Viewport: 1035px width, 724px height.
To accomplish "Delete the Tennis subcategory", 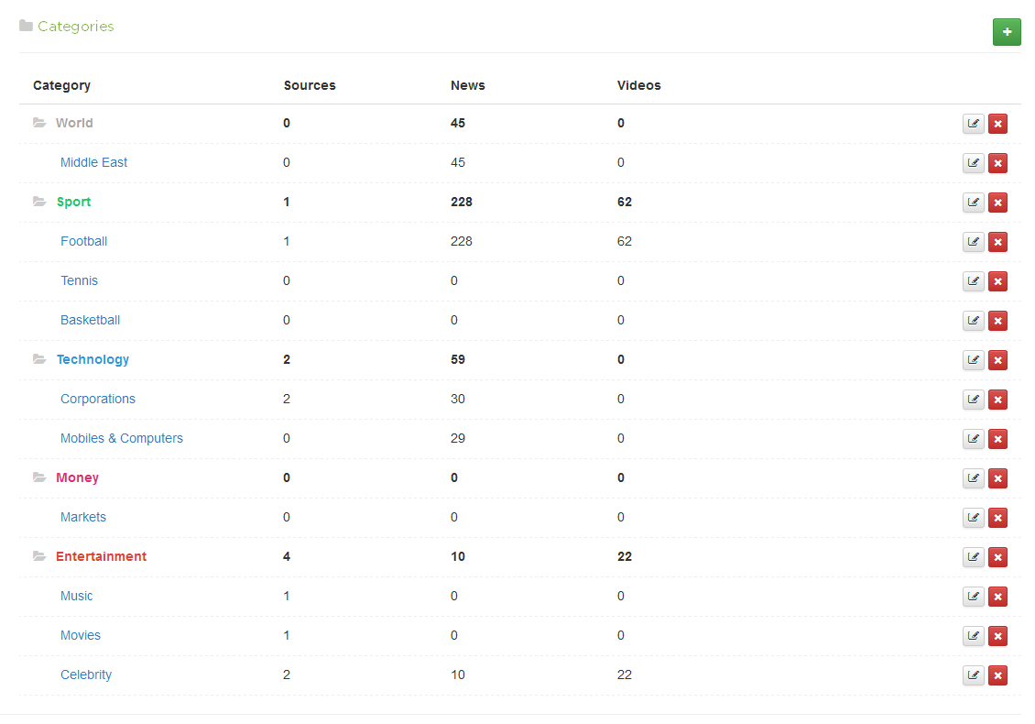I will coord(997,281).
